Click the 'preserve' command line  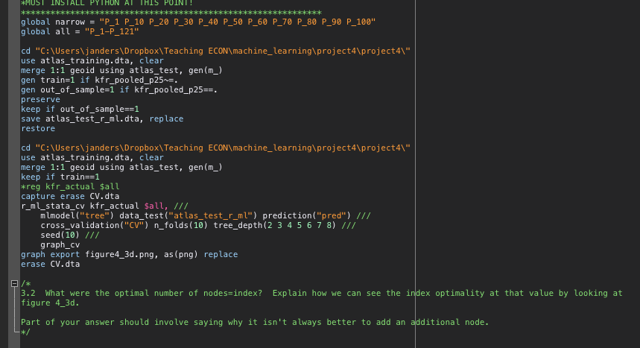pyautogui.click(x=40, y=99)
